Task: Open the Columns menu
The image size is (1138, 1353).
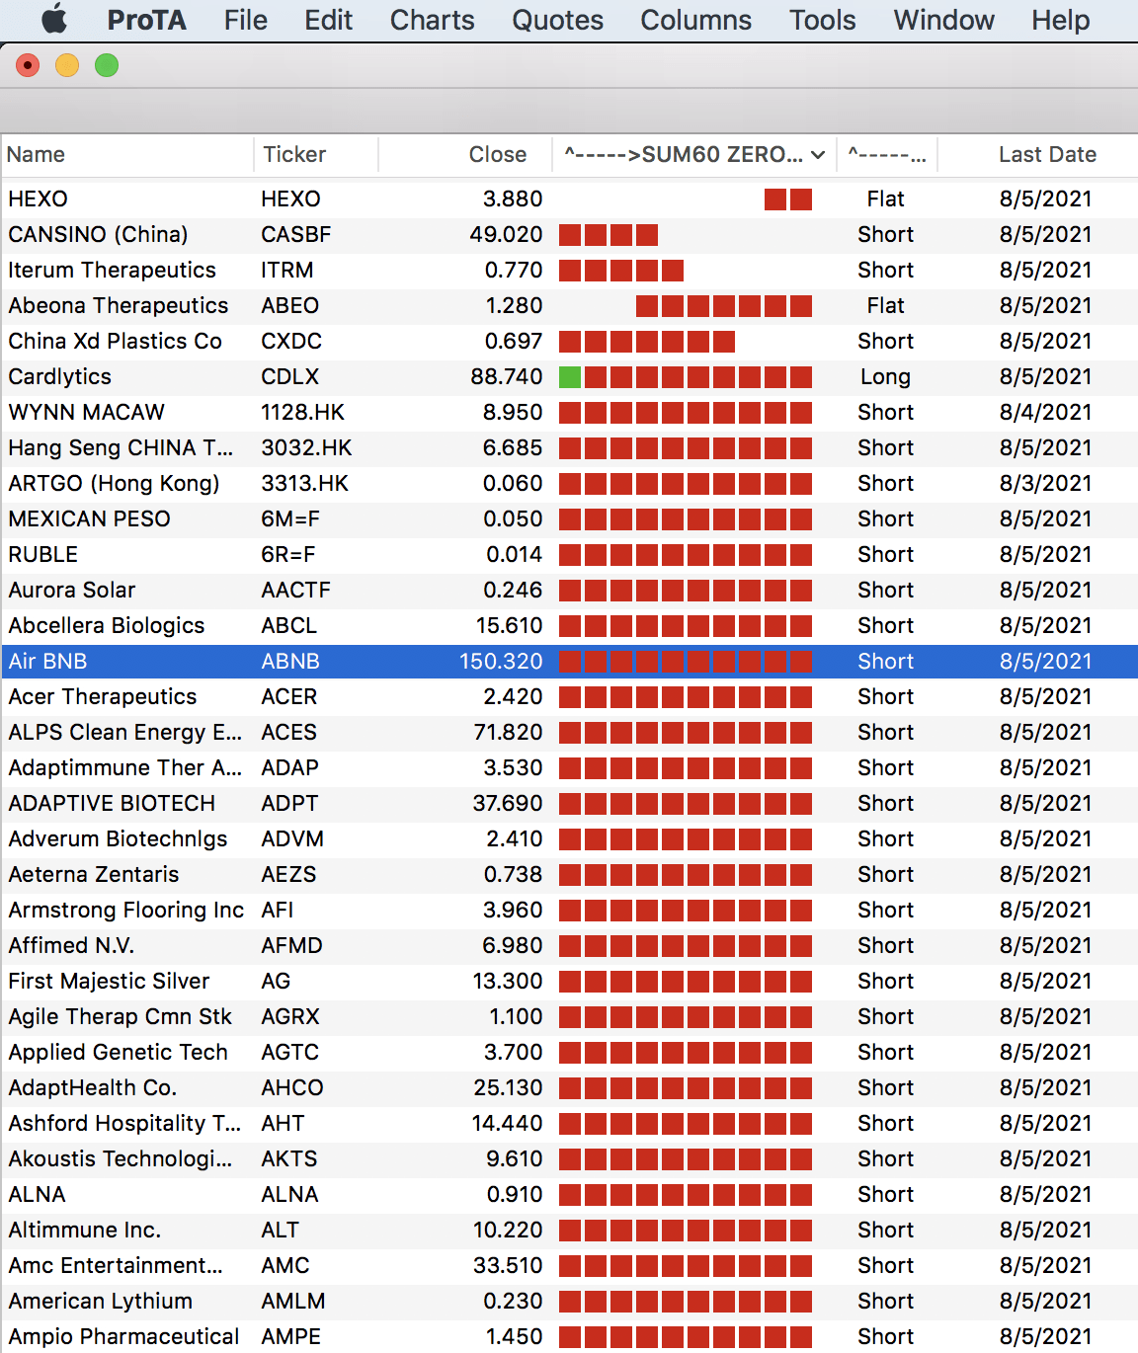Action: (x=695, y=20)
